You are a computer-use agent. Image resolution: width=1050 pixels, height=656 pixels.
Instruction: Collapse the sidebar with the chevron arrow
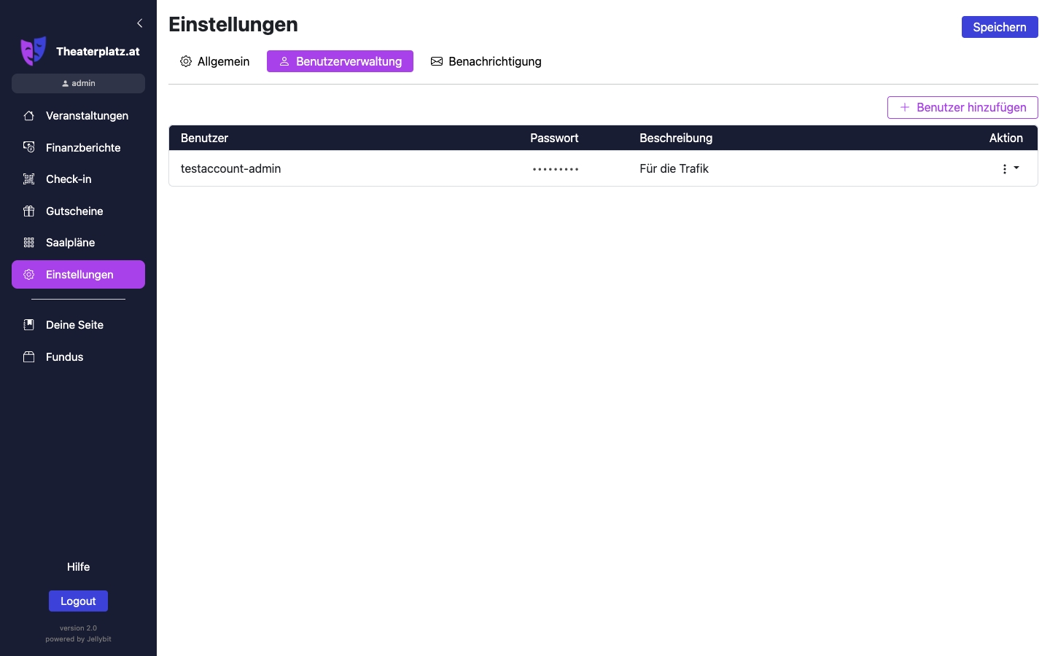click(140, 23)
